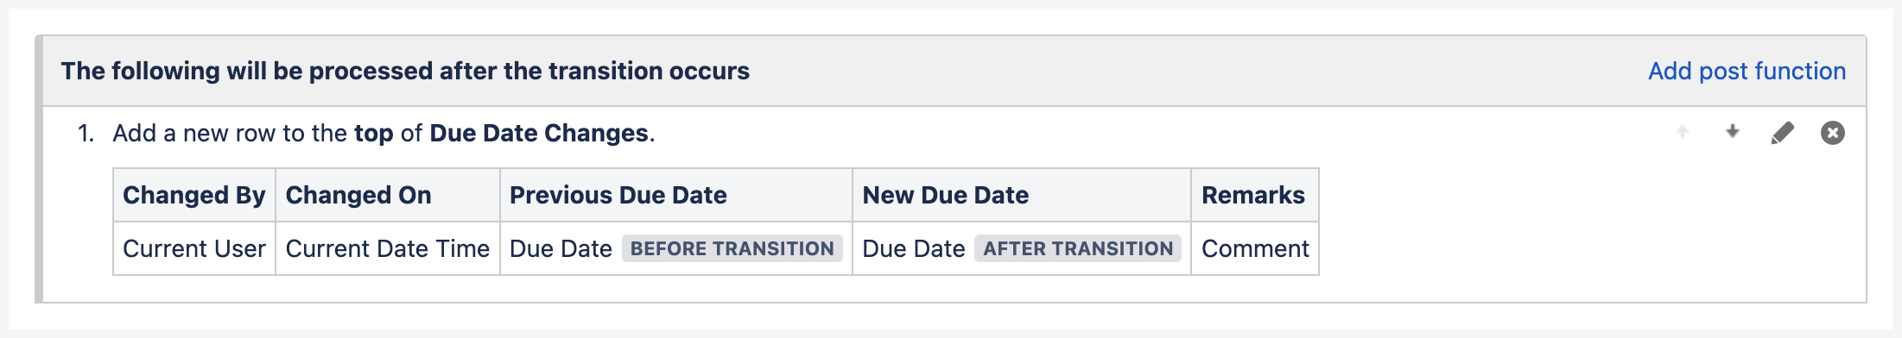Image resolution: width=1902 pixels, height=338 pixels.
Task: Click the bold word top in description
Action: tap(373, 134)
